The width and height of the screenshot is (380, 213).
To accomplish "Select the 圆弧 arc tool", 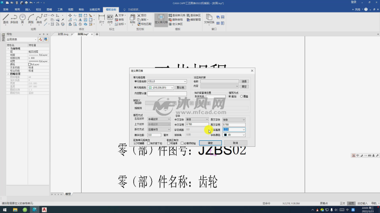I will pyautogui.click(x=31, y=19).
